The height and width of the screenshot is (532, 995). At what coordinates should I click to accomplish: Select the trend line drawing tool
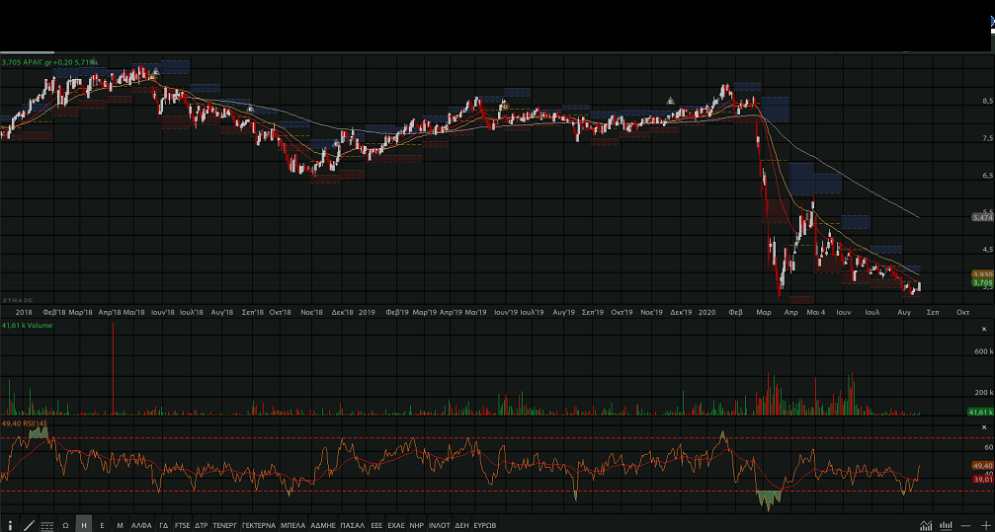pos(29,525)
